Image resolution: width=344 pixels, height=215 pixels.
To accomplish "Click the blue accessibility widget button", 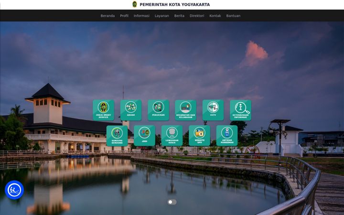I will point(14,190).
